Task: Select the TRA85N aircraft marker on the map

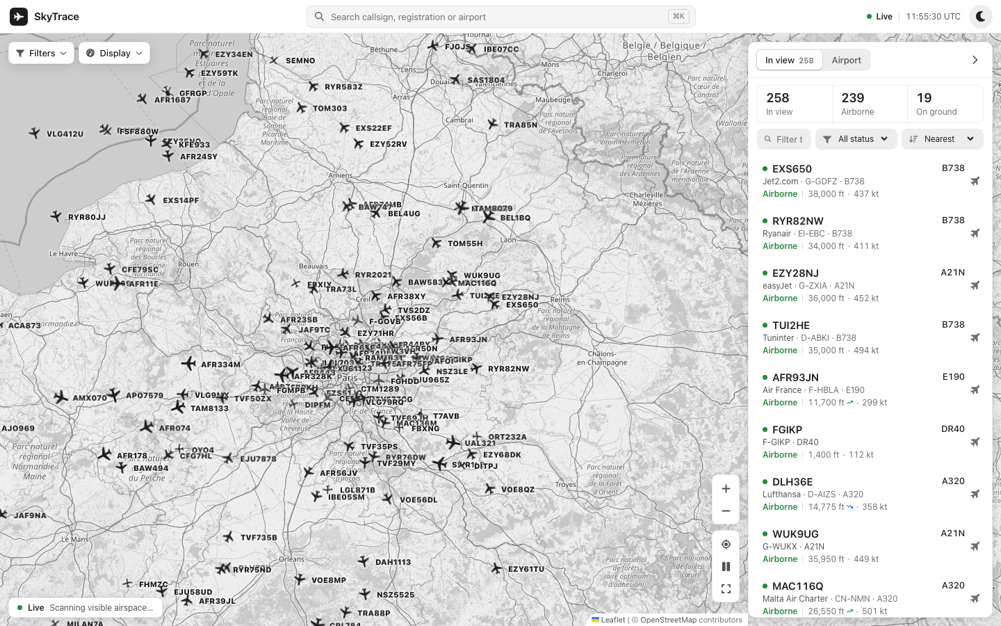Action: (x=493, y=124)
